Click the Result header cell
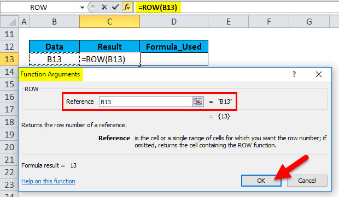Viewport: 339px width, 197px height. (x=109, y=46)
